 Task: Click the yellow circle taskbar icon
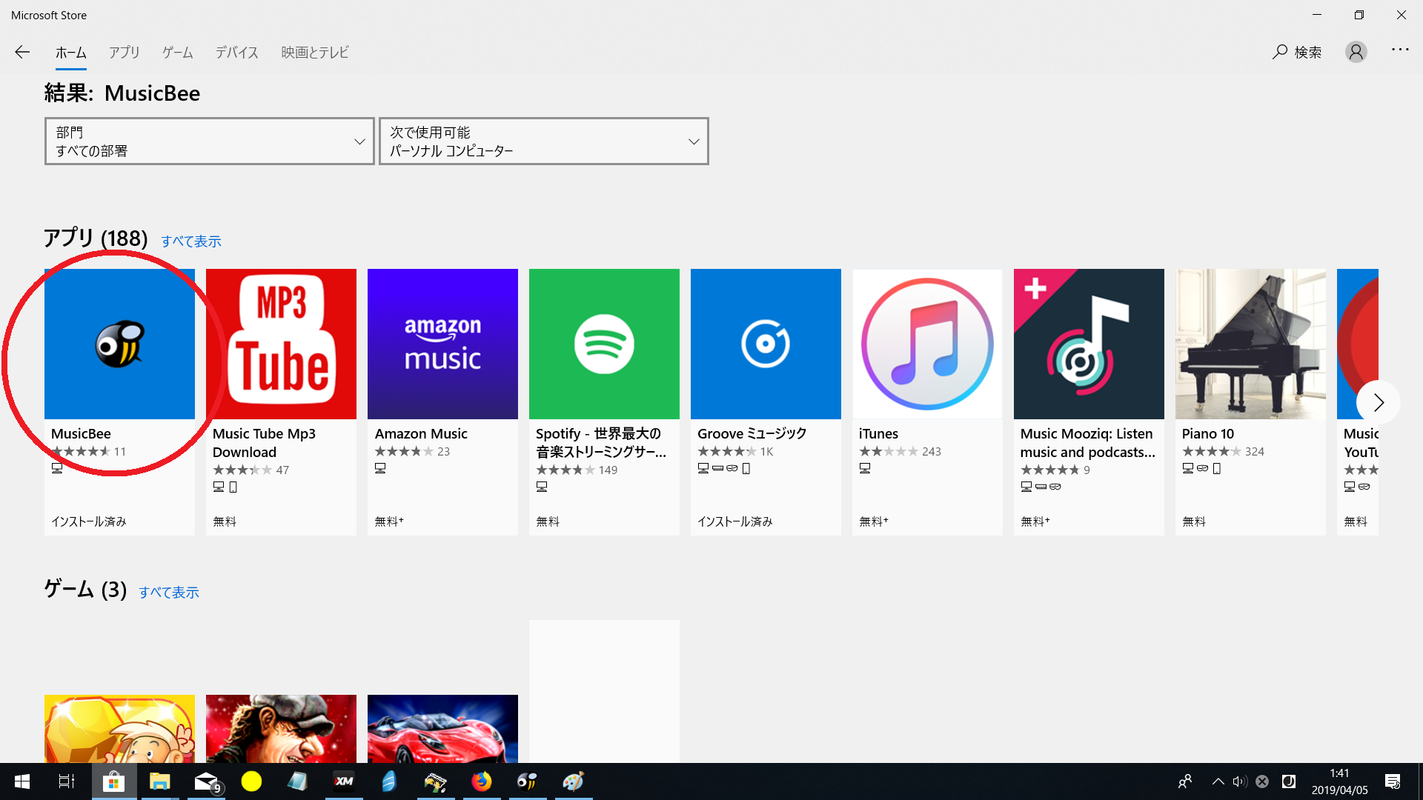(x=251, y=781)
